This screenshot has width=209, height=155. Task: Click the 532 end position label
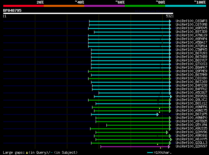point(169,16)
